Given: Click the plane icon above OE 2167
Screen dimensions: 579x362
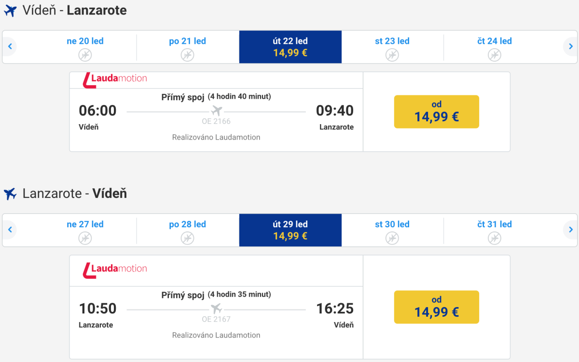Looking at the screenshot, I should pyautogui.click(x=216, y=309).
